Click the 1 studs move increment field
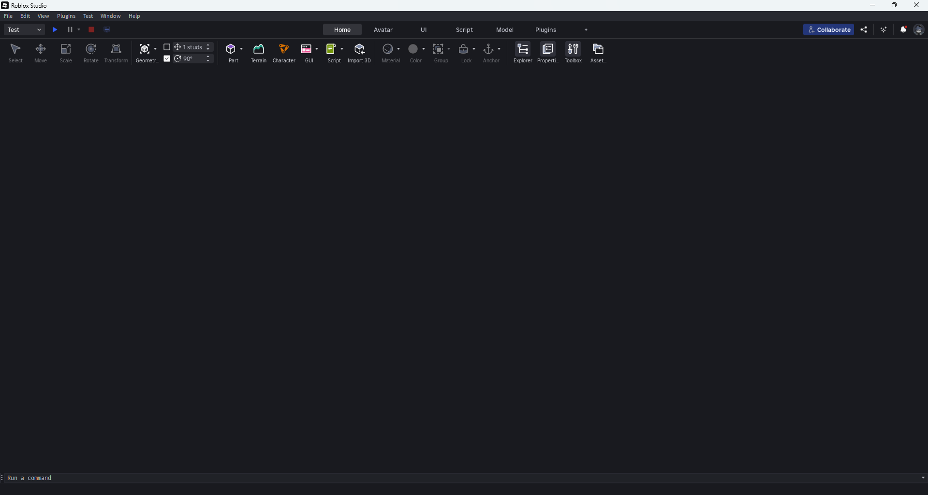928x495 pixels. [193, 47]
